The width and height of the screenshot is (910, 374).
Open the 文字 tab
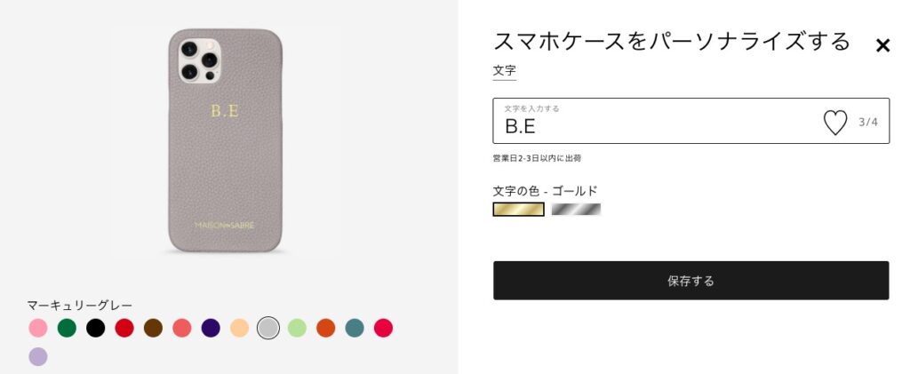(505, 71)
